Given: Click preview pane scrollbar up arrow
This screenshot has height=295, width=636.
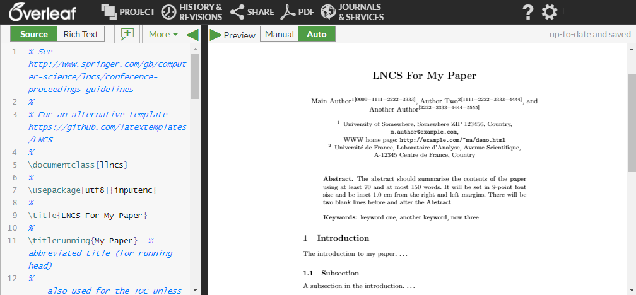Looking at the screenshot, I should pyautogui.click(x=632, y=49).
